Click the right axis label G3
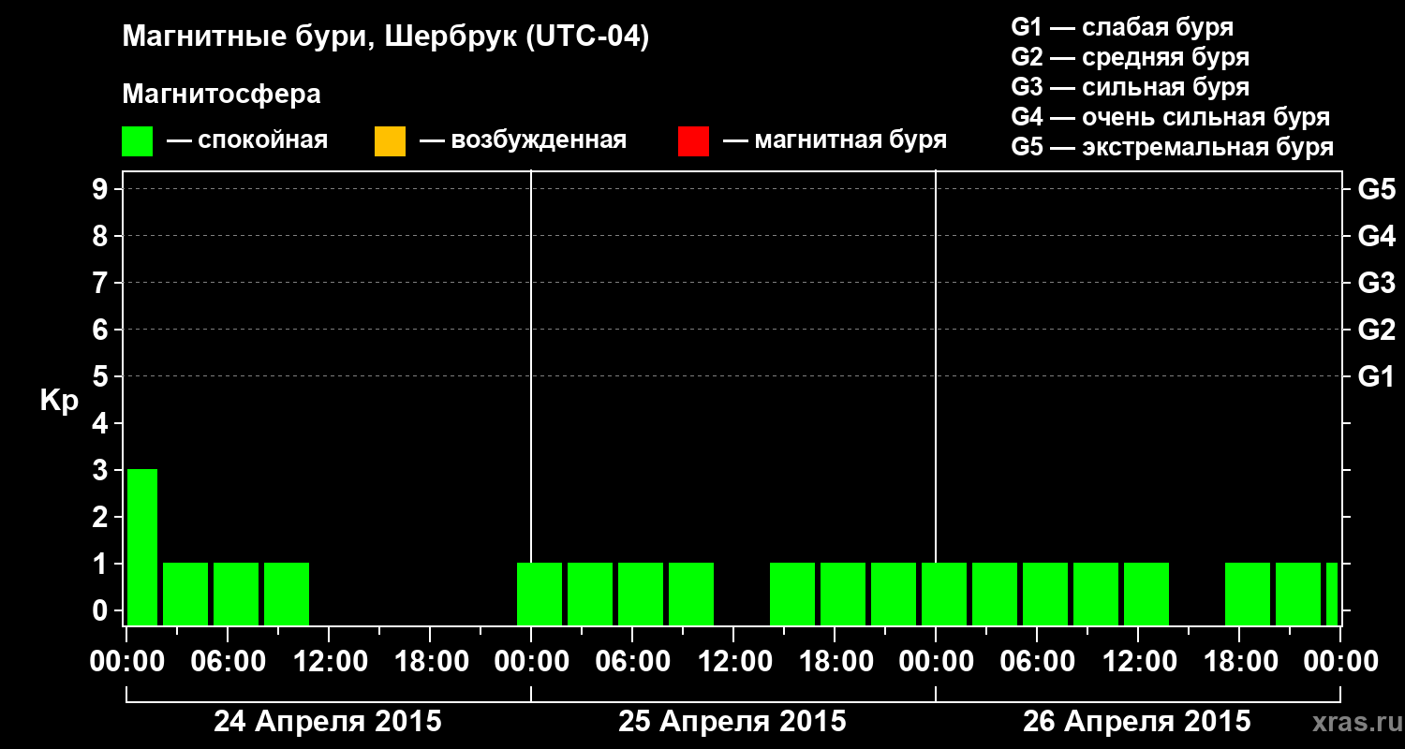Image resolution: width=1405 pixels, height=749 pixels. coord(1376,283)
